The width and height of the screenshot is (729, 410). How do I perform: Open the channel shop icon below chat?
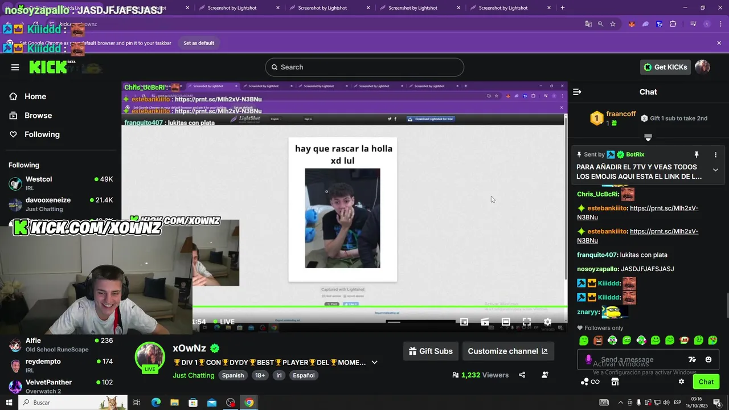click(x=615, y=382)
